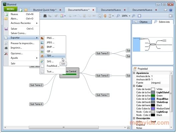Switch to the Sobrevista panel tab
The width and height of the screenshot is (177, 133).
pyautogui.click(x=162, y=22)
